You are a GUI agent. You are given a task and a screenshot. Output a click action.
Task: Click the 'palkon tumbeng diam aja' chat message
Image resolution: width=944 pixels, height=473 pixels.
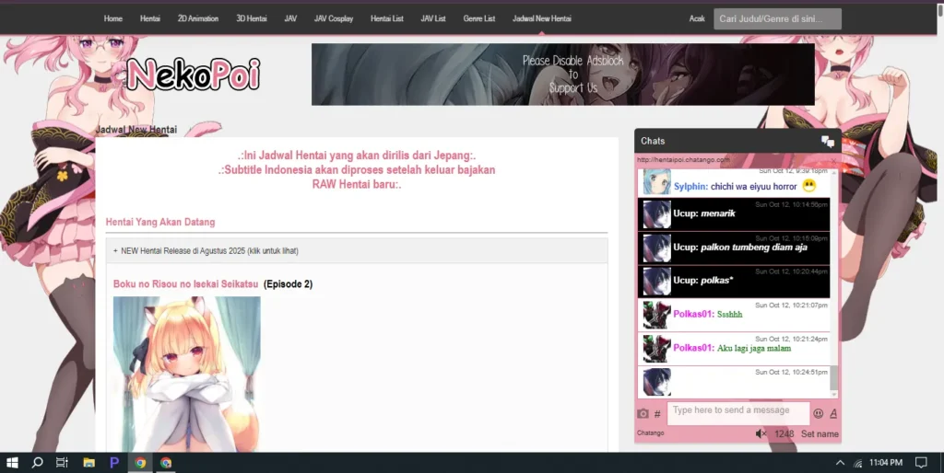(754, 247)
